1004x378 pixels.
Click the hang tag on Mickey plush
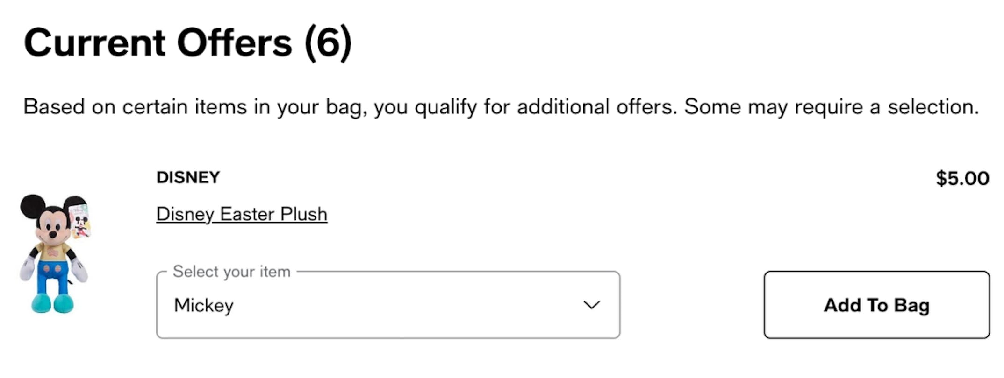[80, 221]
